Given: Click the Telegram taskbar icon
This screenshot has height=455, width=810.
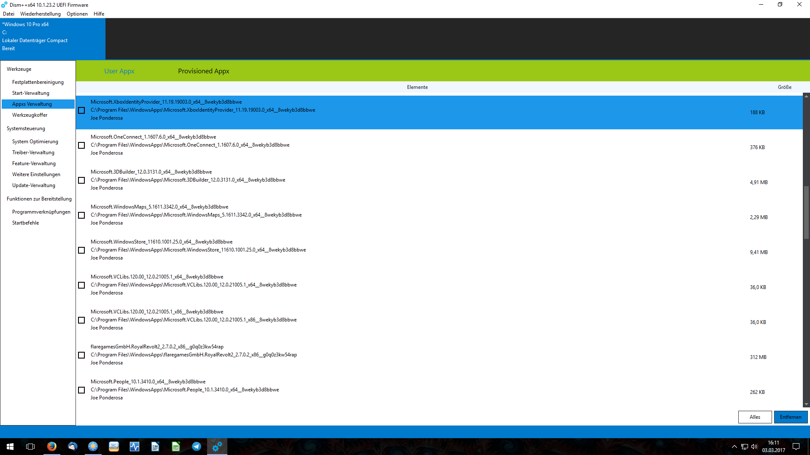Looking at the screenshot, I should tap(196, 447).
